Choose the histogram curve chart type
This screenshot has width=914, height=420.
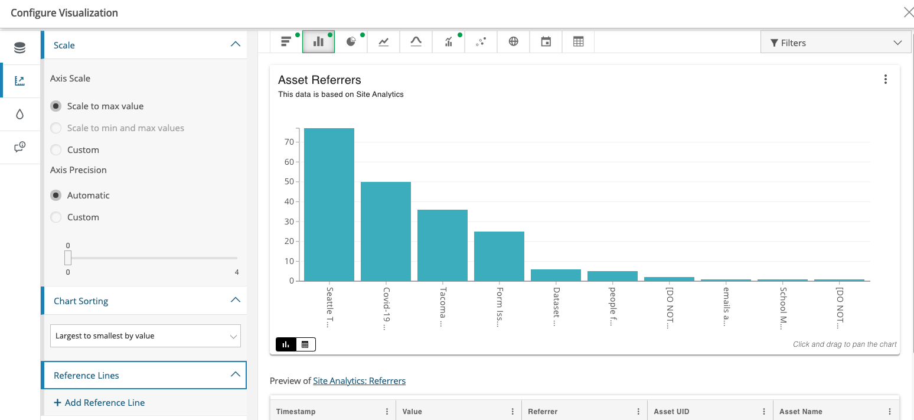pyautogui.click(x=416, y=42)
